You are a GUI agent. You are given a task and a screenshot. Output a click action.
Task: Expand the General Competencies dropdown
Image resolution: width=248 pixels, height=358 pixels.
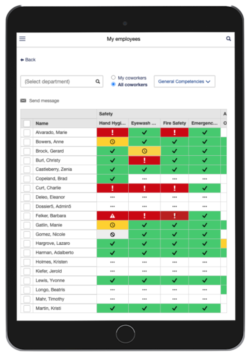(184, 81)
